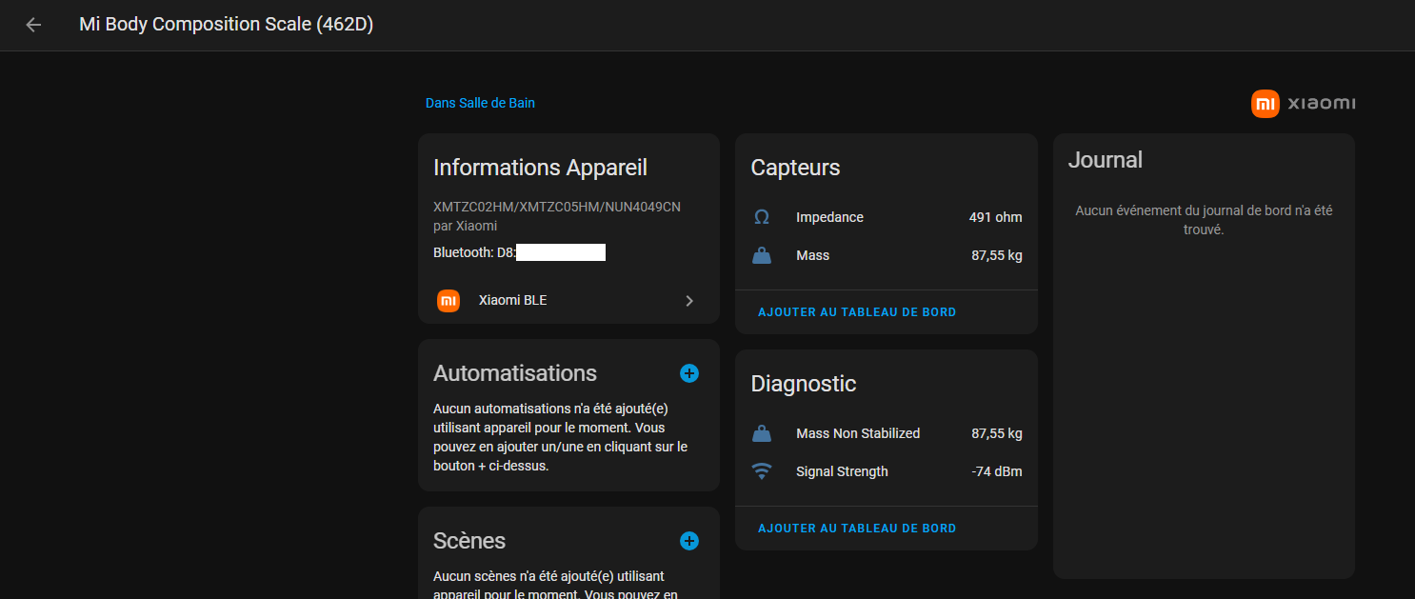Viewport: 1415px width, 599px height.
Task: Click the Diagnostic heading
Action: [x=804, y=384]
